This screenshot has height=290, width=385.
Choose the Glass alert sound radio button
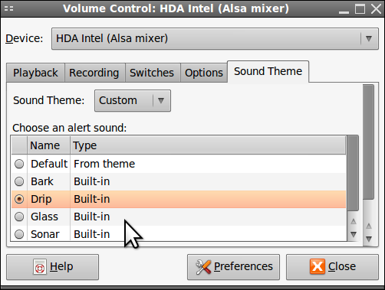(19, 217)
